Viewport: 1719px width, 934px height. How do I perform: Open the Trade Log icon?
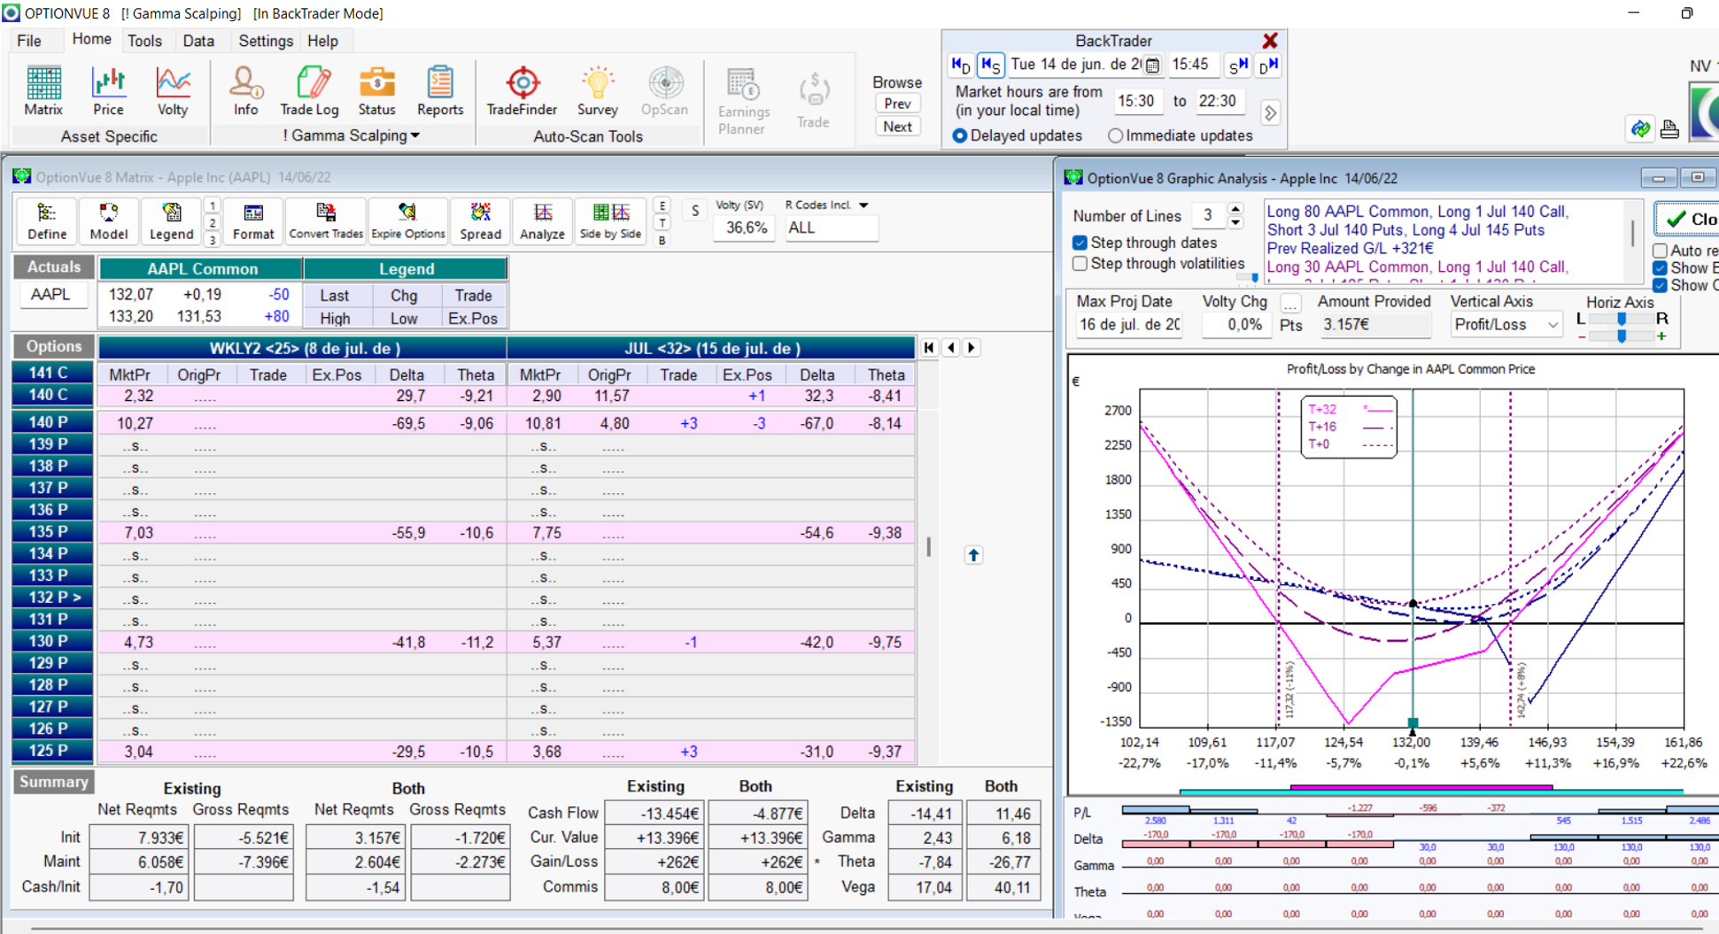coord(309,91)
